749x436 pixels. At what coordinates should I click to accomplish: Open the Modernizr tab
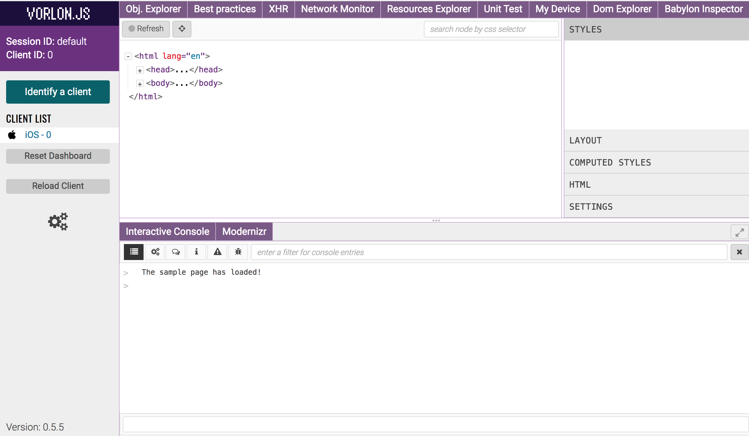244,231
